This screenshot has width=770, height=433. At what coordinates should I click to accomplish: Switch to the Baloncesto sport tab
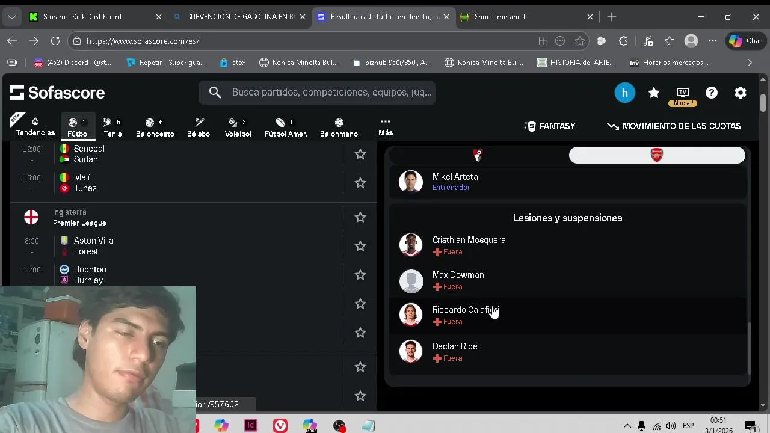point(155,127)
